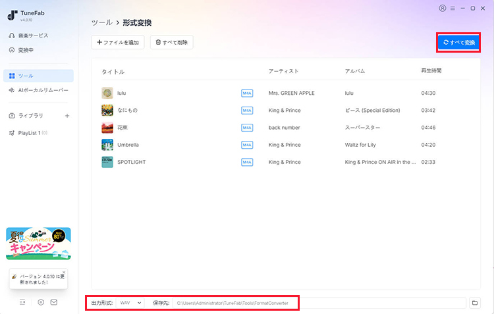Screen dimensions: 494x314
Task: Go back to ツール in the breadcrumb
Action: click(101, 22)
